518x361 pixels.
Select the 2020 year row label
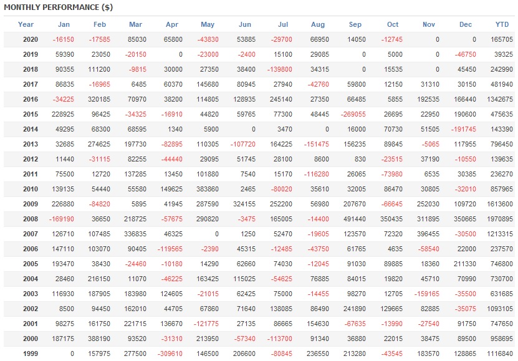click(31, 40)
